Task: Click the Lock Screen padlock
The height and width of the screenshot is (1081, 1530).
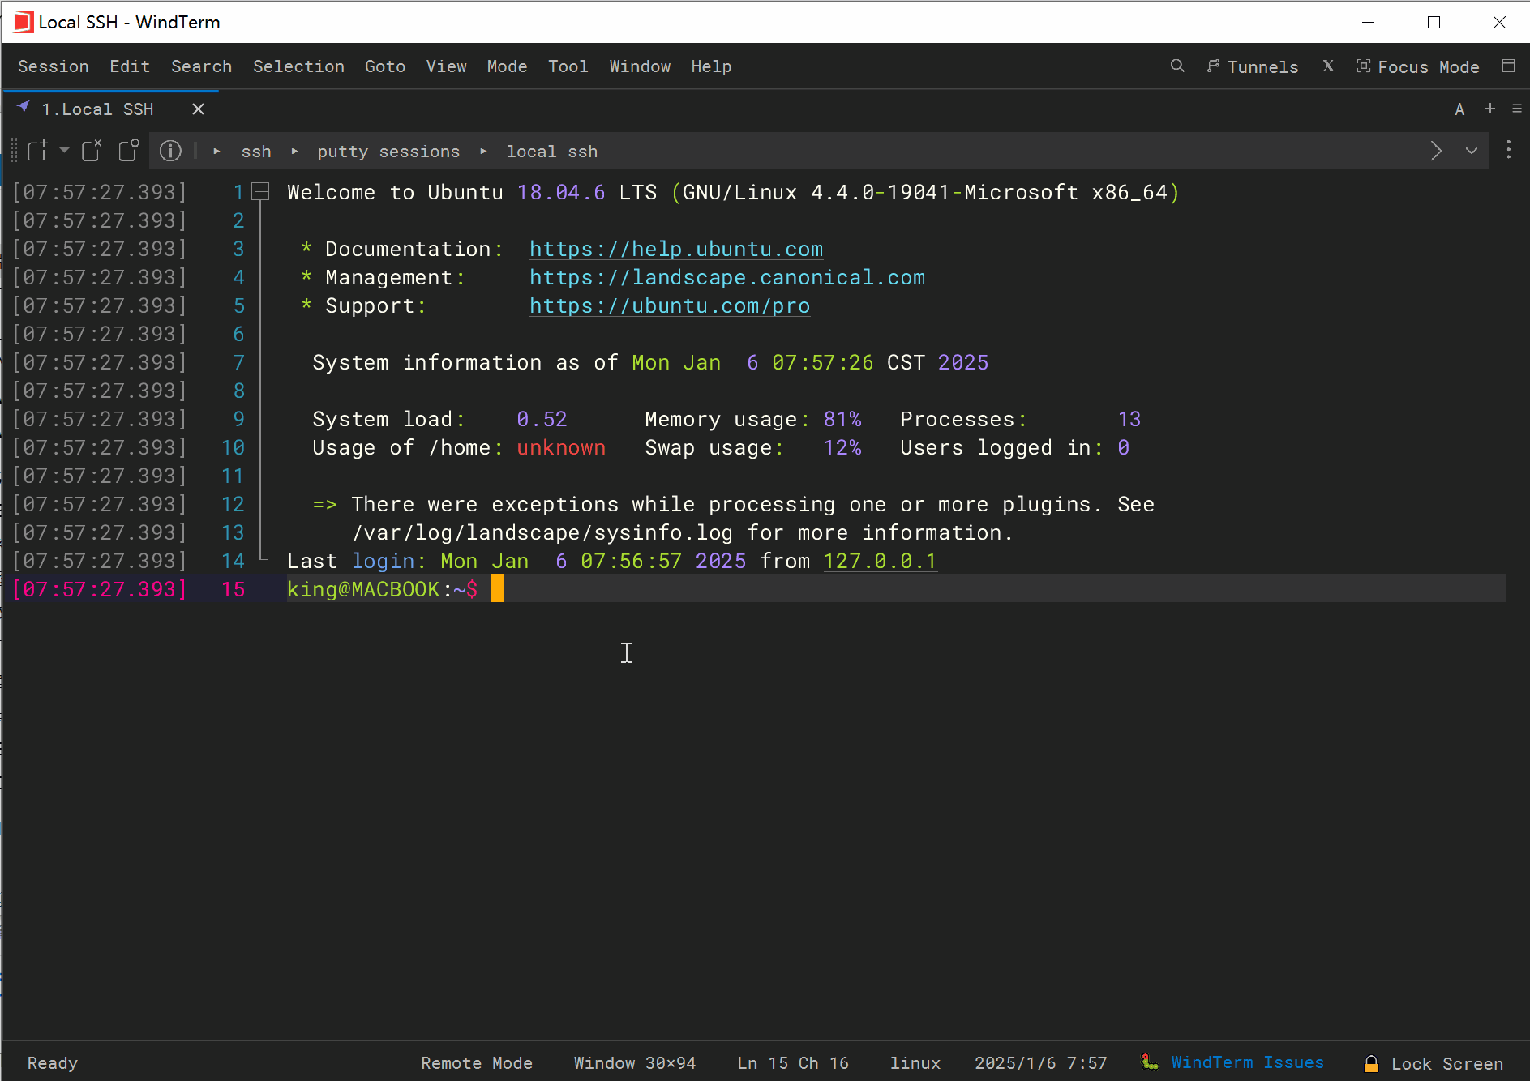Action: click(1371, 1063)
